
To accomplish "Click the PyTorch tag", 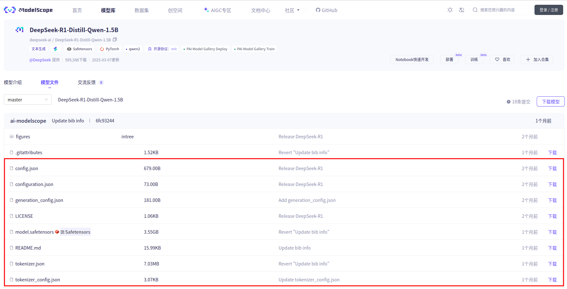I will (109, 49).
